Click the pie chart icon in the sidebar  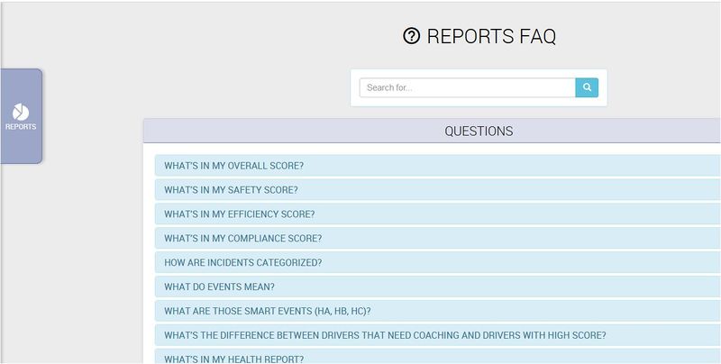[20, 112]
